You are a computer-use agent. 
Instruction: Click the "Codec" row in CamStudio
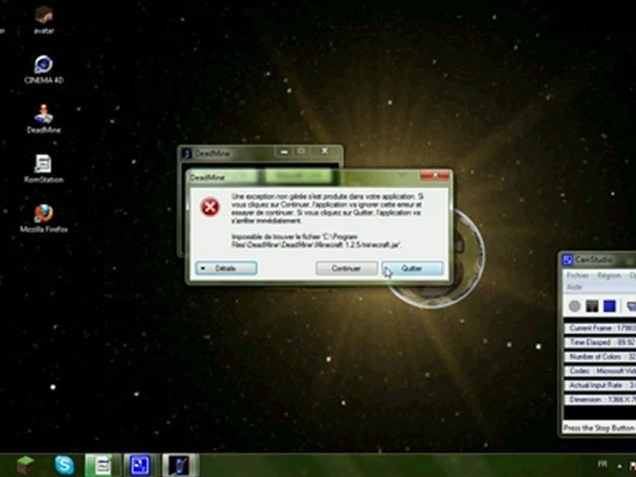coord(600,371)
